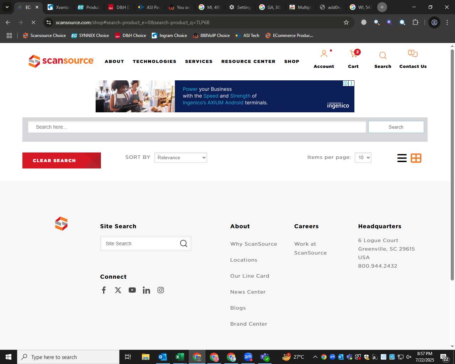Open a new browser tab

click(x=382, y=7)
